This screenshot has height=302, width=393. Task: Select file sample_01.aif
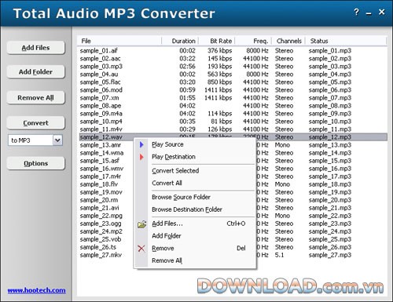pyautogui.click(x=99, y=51)
